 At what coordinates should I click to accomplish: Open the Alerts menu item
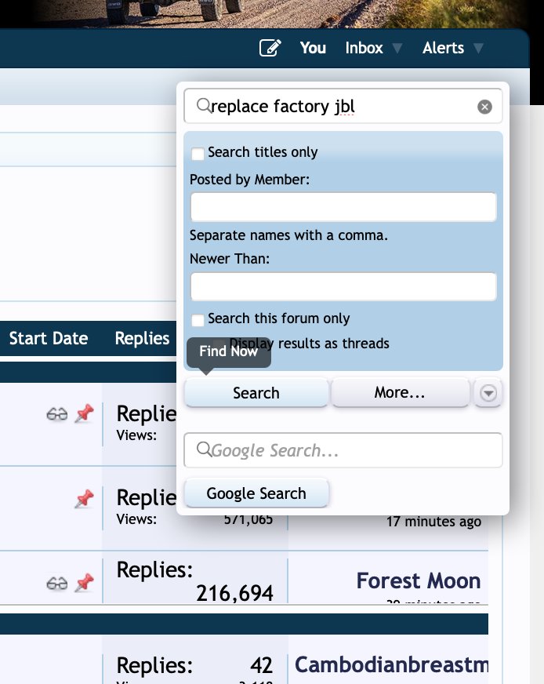[x=443, y=48]
